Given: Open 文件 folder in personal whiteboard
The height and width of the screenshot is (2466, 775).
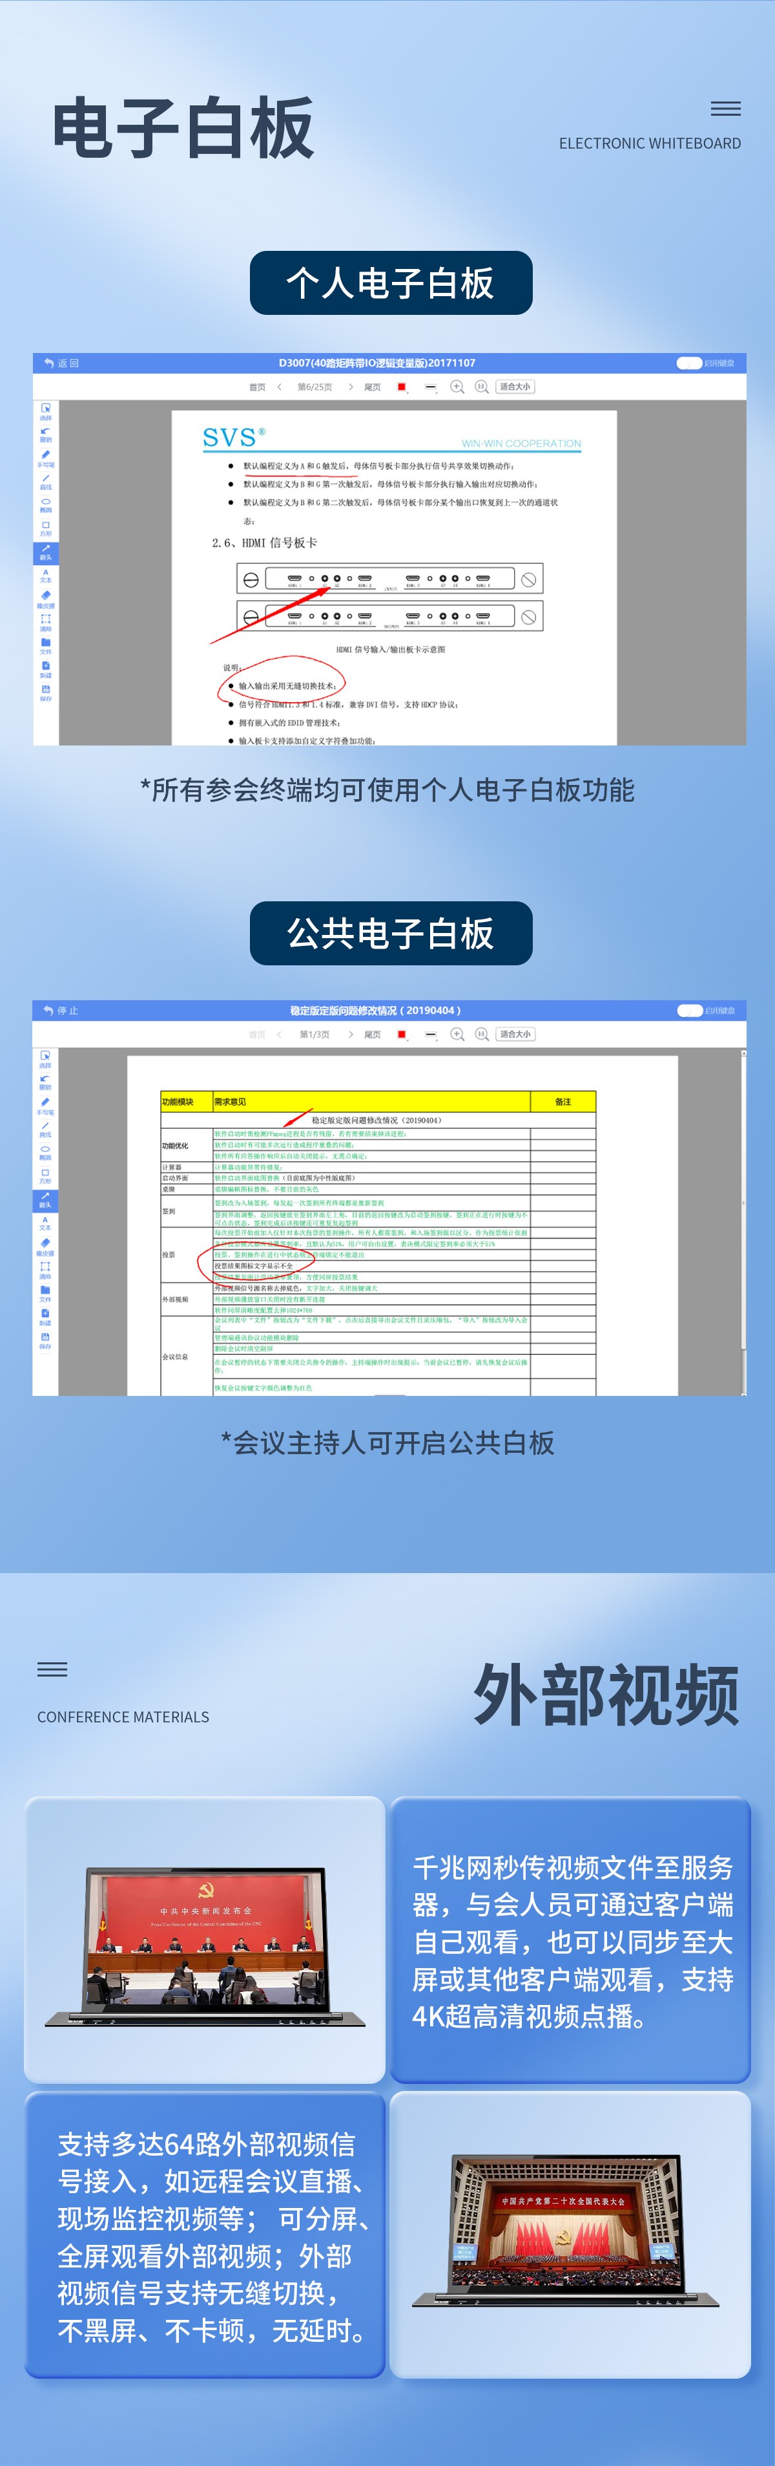Looking at the screenshot, I should pos(46,646).
